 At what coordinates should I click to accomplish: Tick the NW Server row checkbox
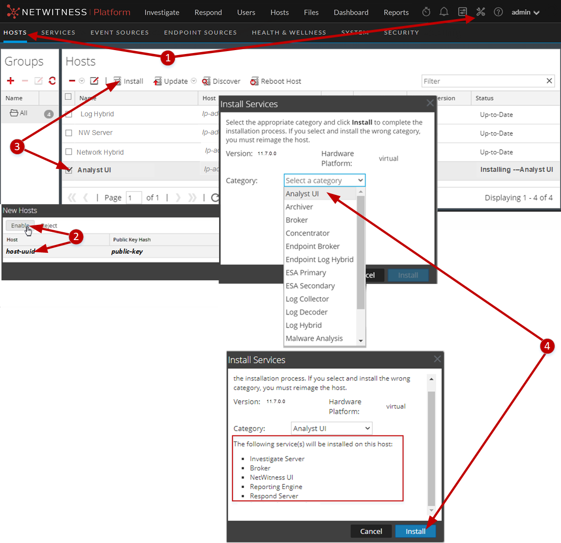pyautogui.click(x=69, y=133)
